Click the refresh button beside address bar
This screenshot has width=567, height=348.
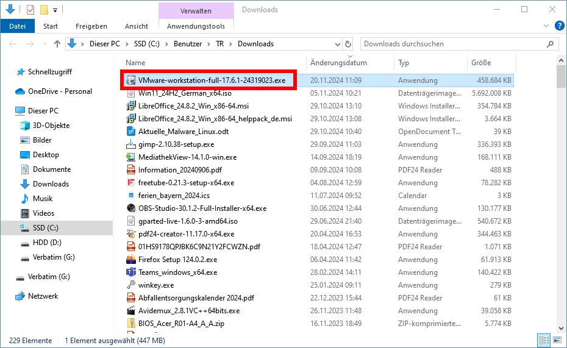pos(348,44)
